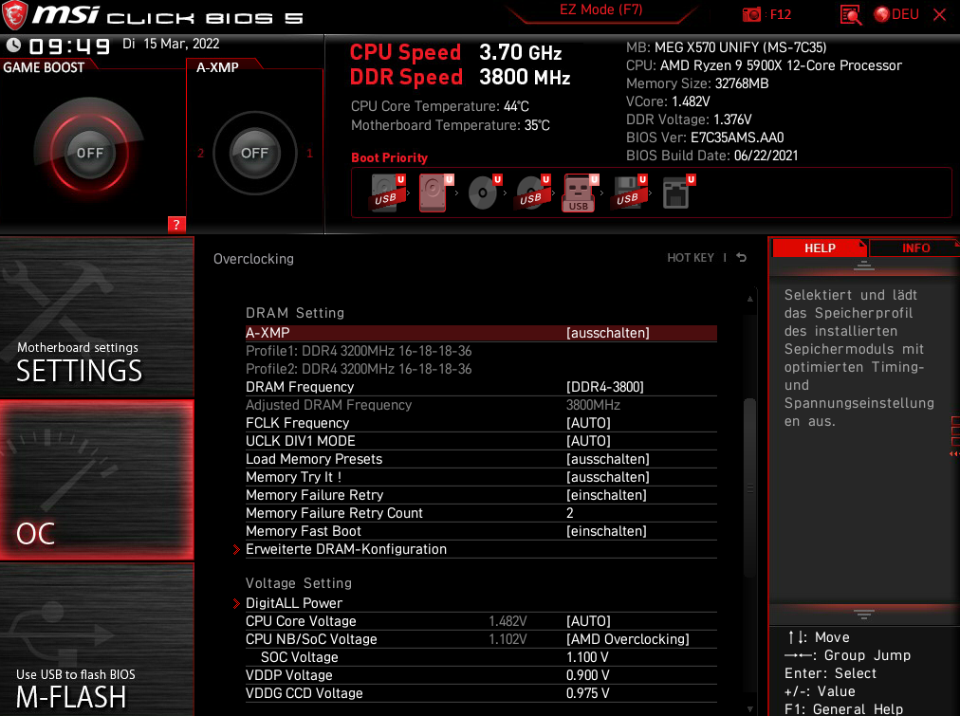The width and height of the screenshot is (960, 716).
Task: Click Profile2: DDR4 3200MHz 16-18-18-36 row
Action: click(x=481, y=369)
